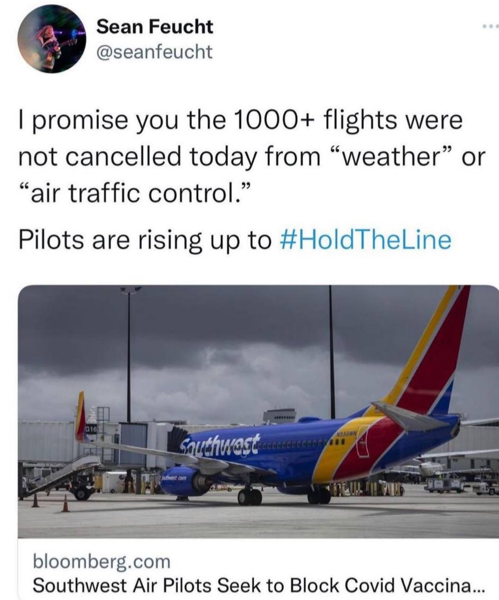
Task: Click the G16 gate sign in the photo
Action: coord(92,428)
